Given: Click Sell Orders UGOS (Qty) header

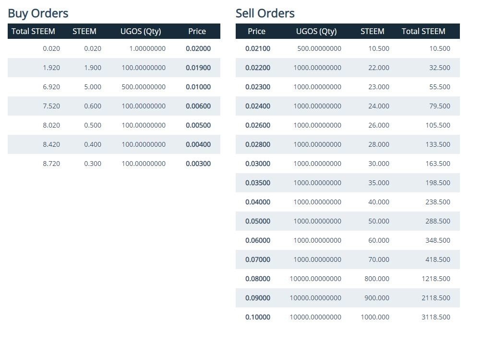Looking at the screenshot, I should [x=316, y=31].
